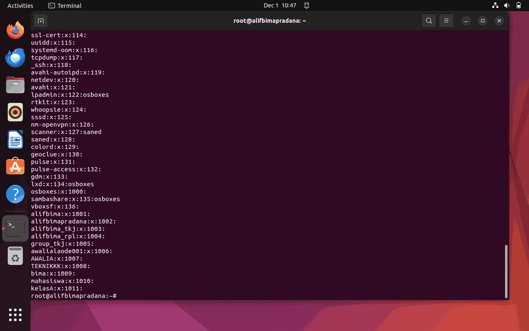Click the line awalialaode001:x:1006:
This screenshot has height=331, width=529.
(72, 251)
